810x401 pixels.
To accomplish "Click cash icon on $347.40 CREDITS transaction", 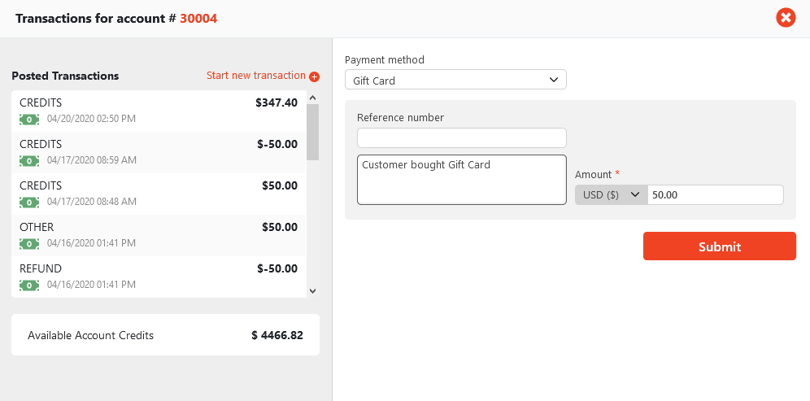I will click(x=29, y=119).
